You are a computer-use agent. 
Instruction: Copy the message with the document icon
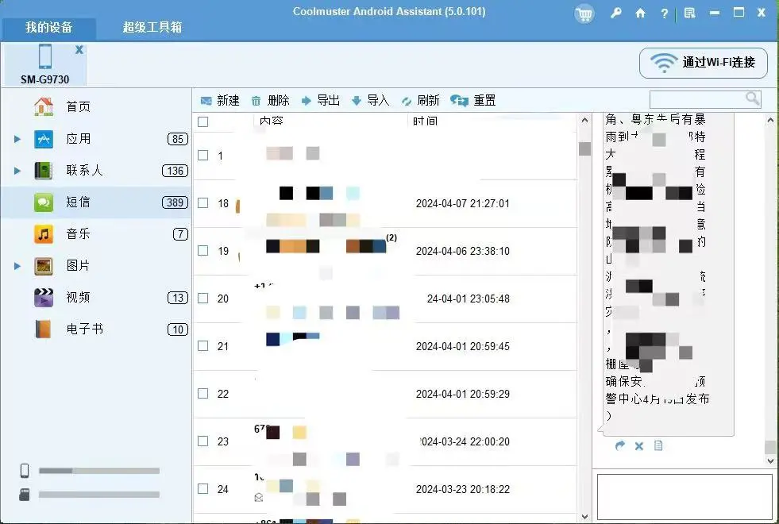tap(658, 445)
